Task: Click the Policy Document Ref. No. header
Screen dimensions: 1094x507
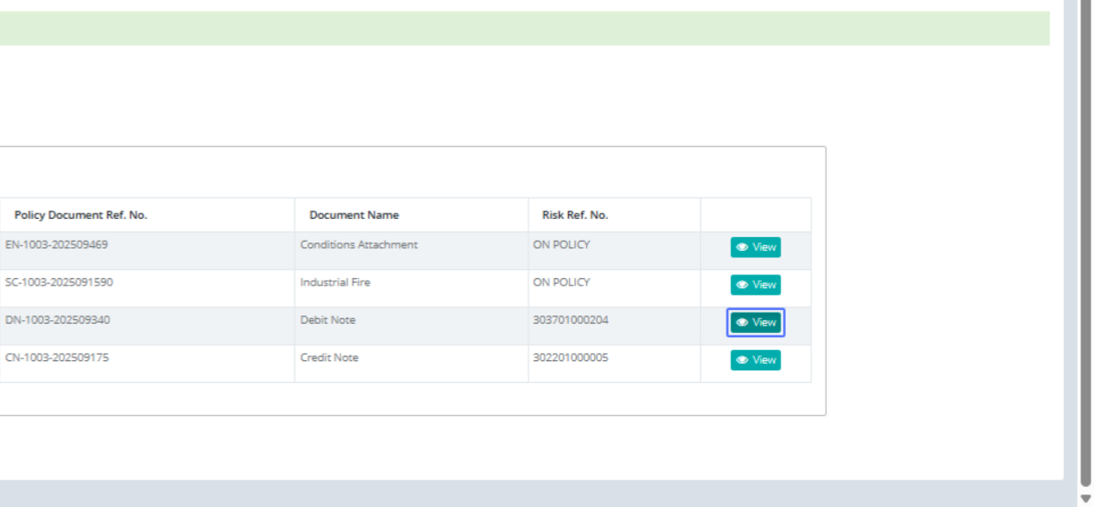Action: point(80,215)
